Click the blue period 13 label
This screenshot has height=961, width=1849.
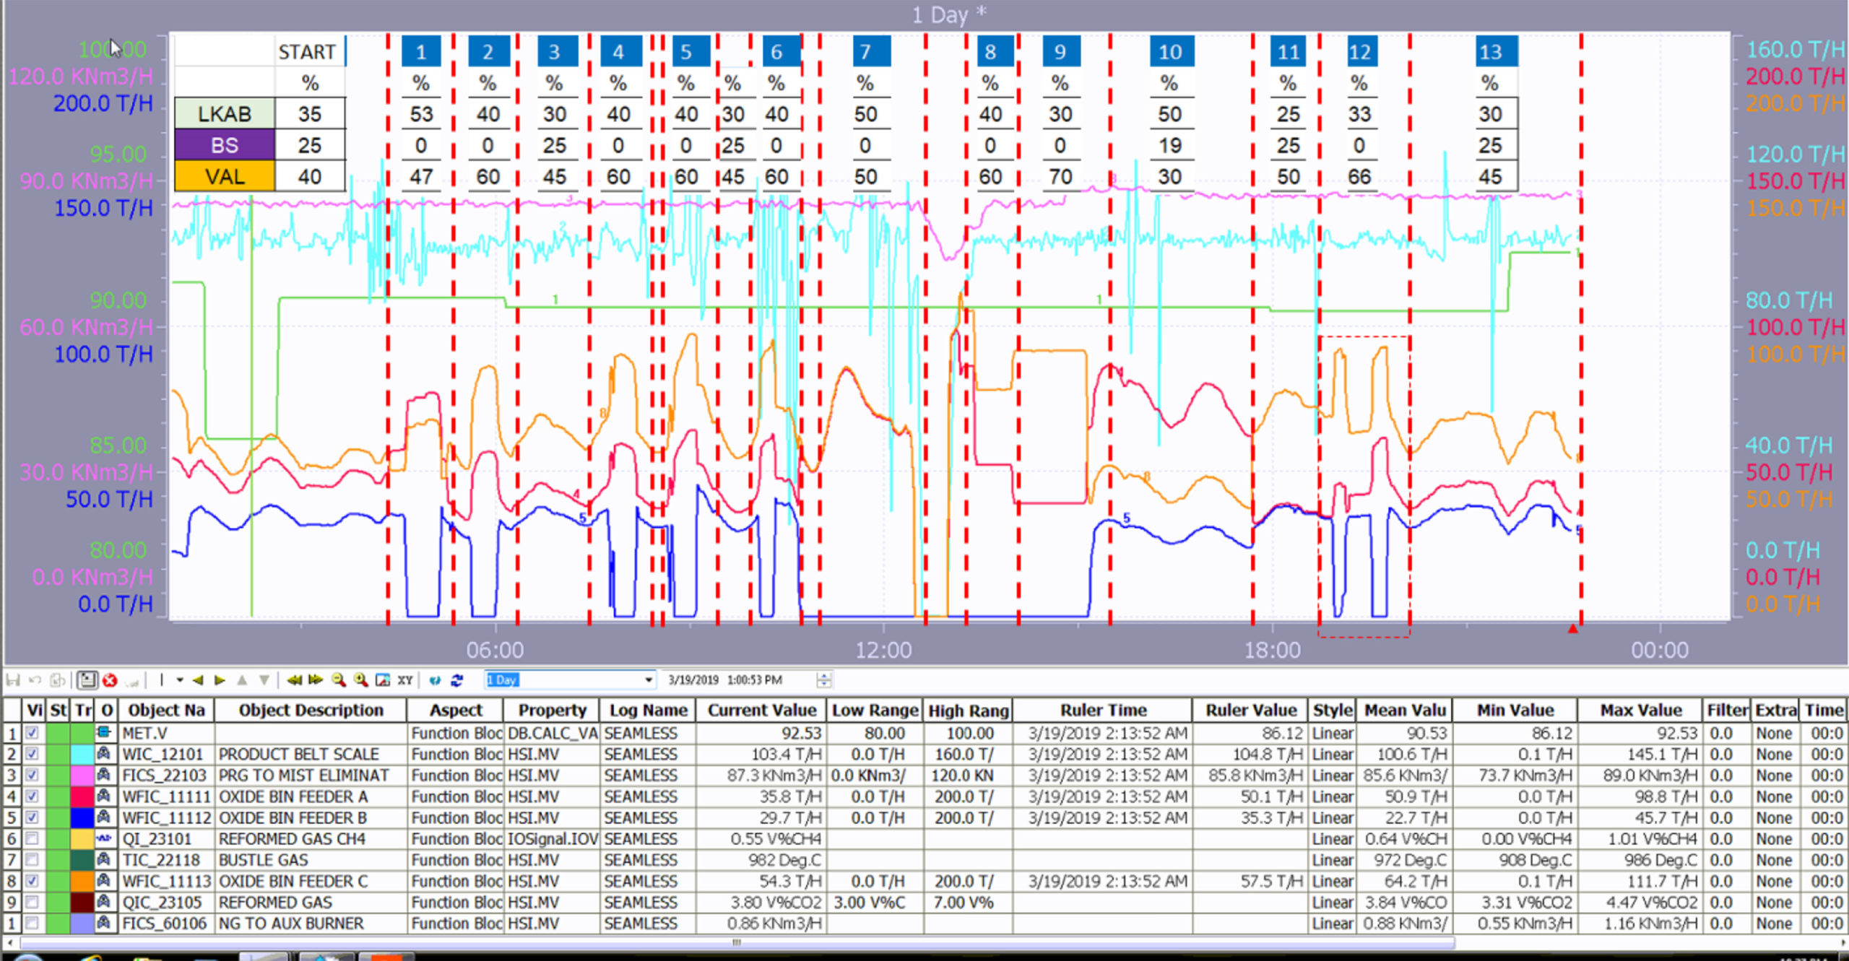coord(1497,52)
